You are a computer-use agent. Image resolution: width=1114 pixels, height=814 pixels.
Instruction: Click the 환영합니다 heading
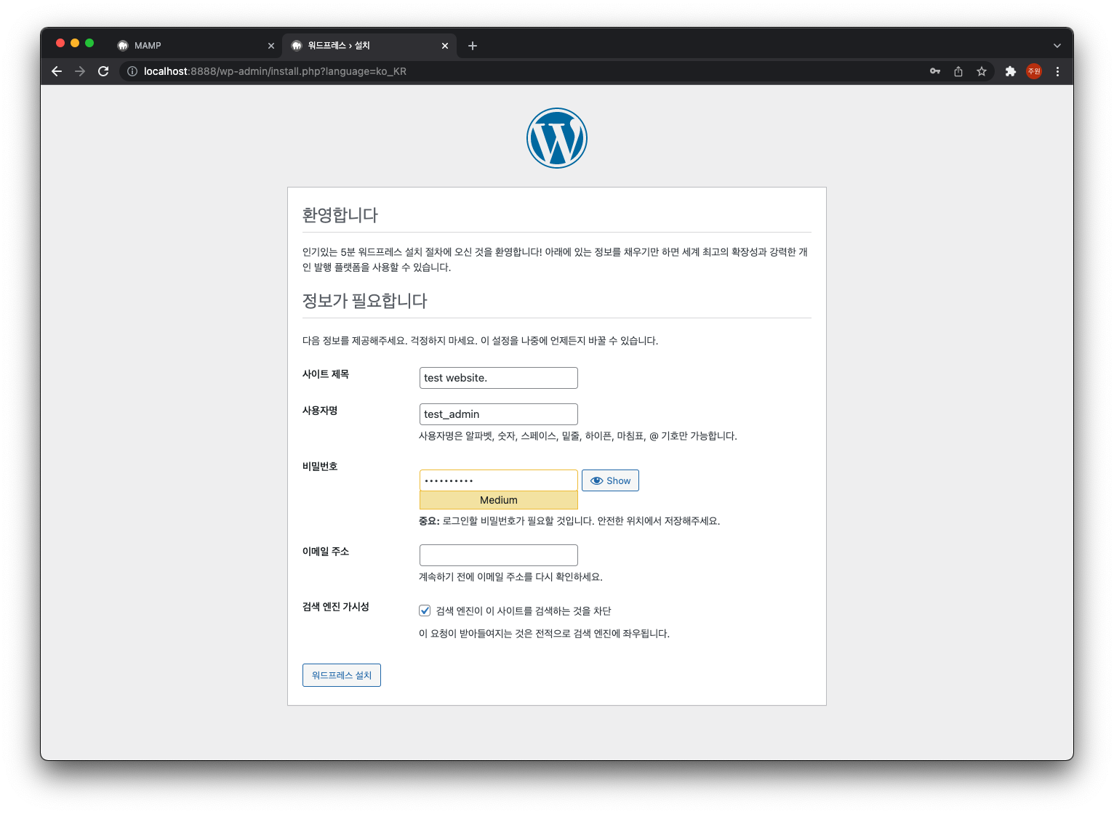pyautogui.click(x=340, y=215)
